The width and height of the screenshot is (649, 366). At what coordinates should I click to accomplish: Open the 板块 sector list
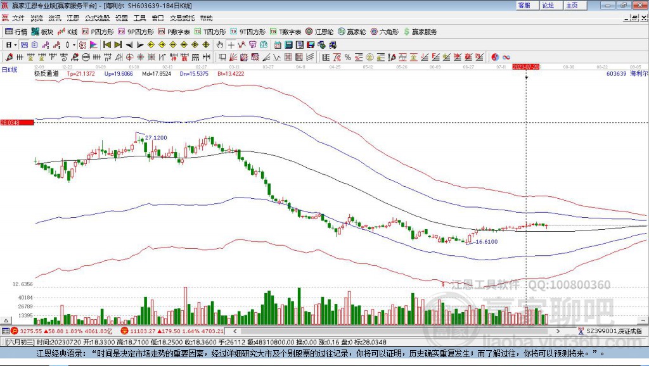click(42, 32)
